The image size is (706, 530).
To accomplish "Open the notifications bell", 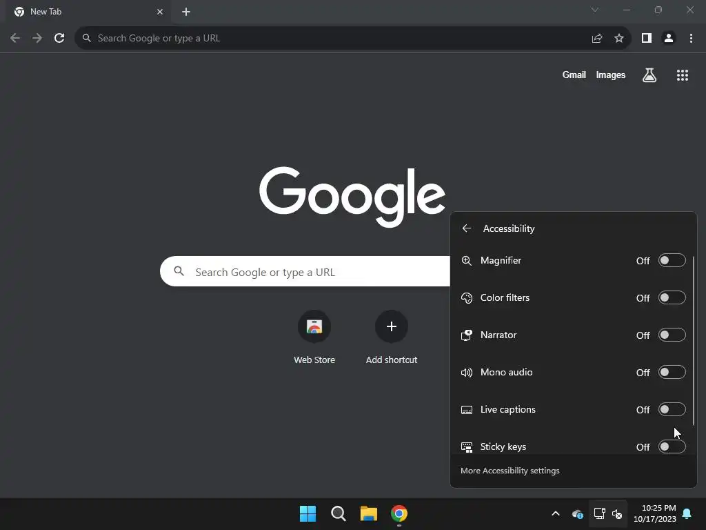I will coord(687,513).
